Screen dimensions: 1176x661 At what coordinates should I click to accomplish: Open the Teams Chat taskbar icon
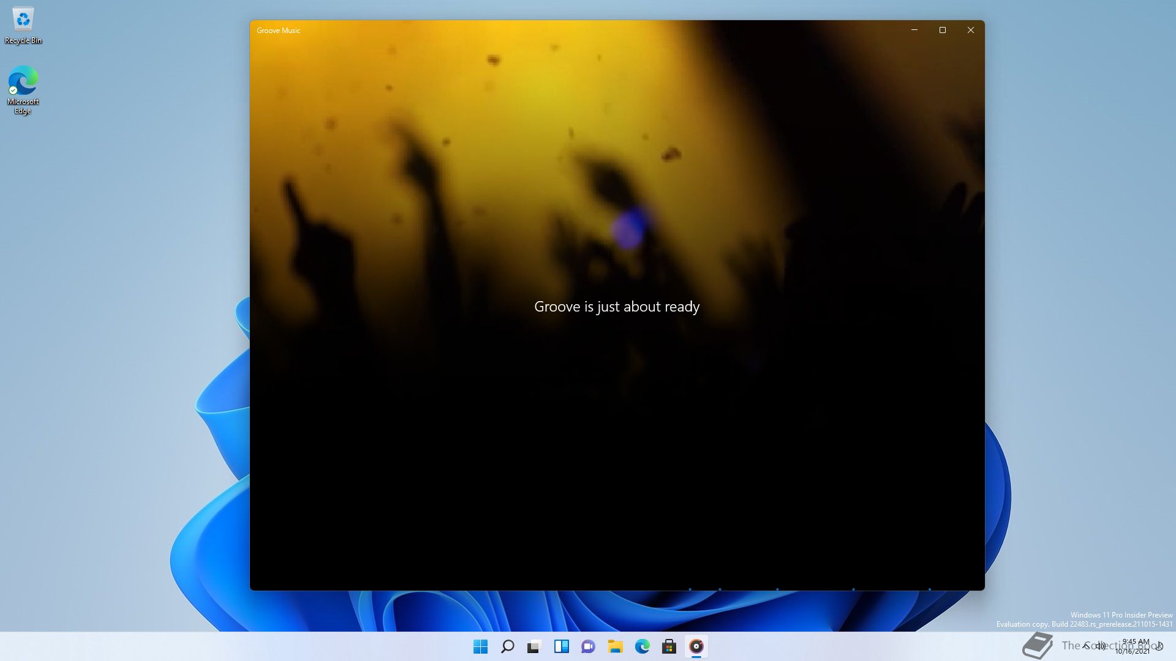pos(589,646)
